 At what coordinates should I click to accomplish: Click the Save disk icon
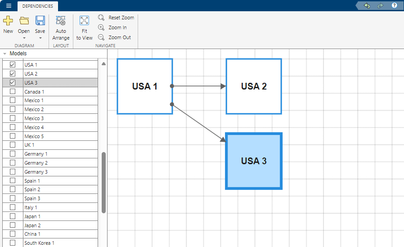(40, 21)
